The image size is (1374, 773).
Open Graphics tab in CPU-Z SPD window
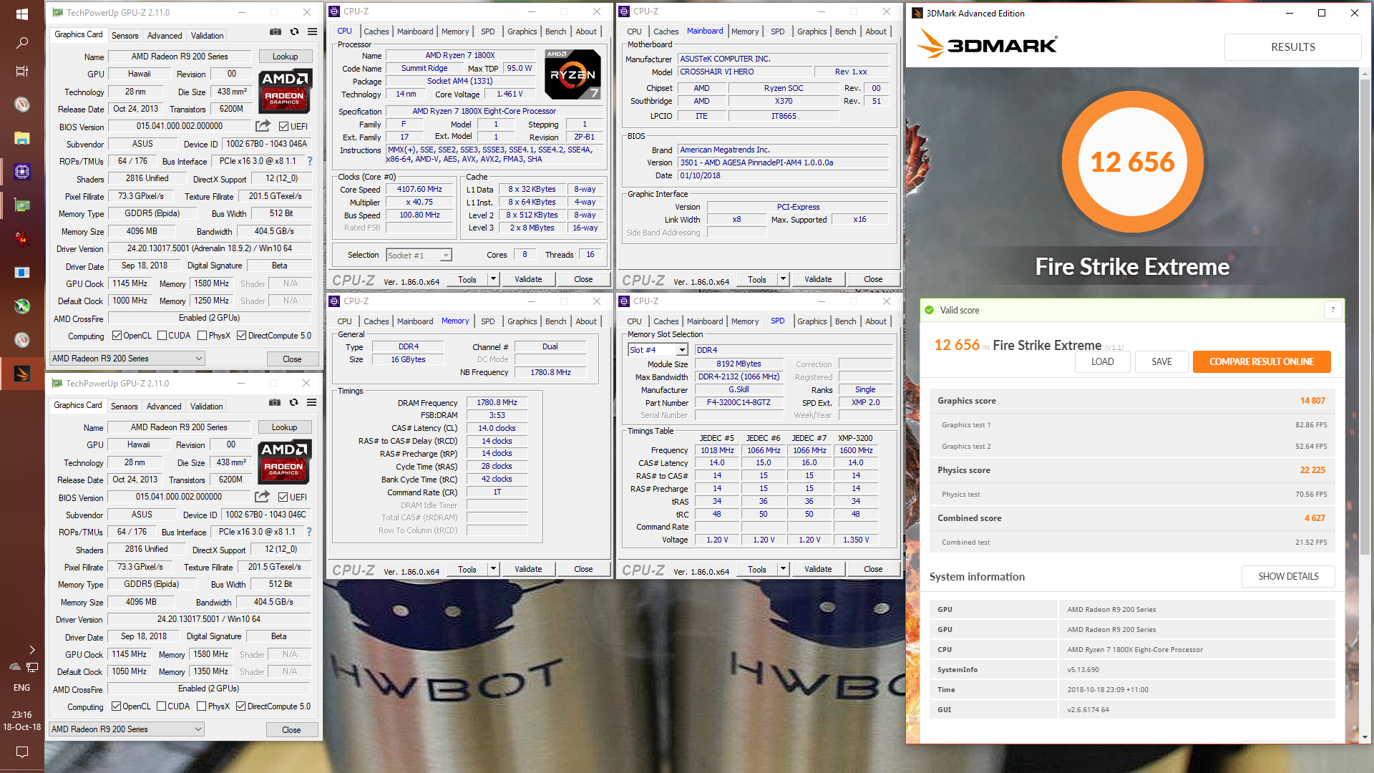coord(812,321)
